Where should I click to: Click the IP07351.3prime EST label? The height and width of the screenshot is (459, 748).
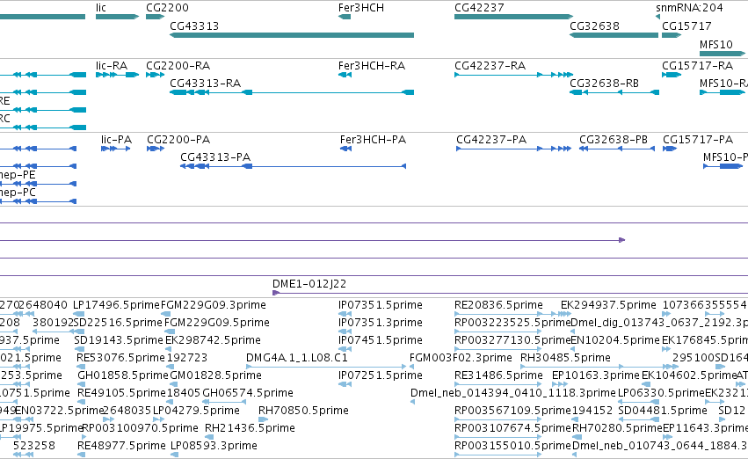point(381,322)
